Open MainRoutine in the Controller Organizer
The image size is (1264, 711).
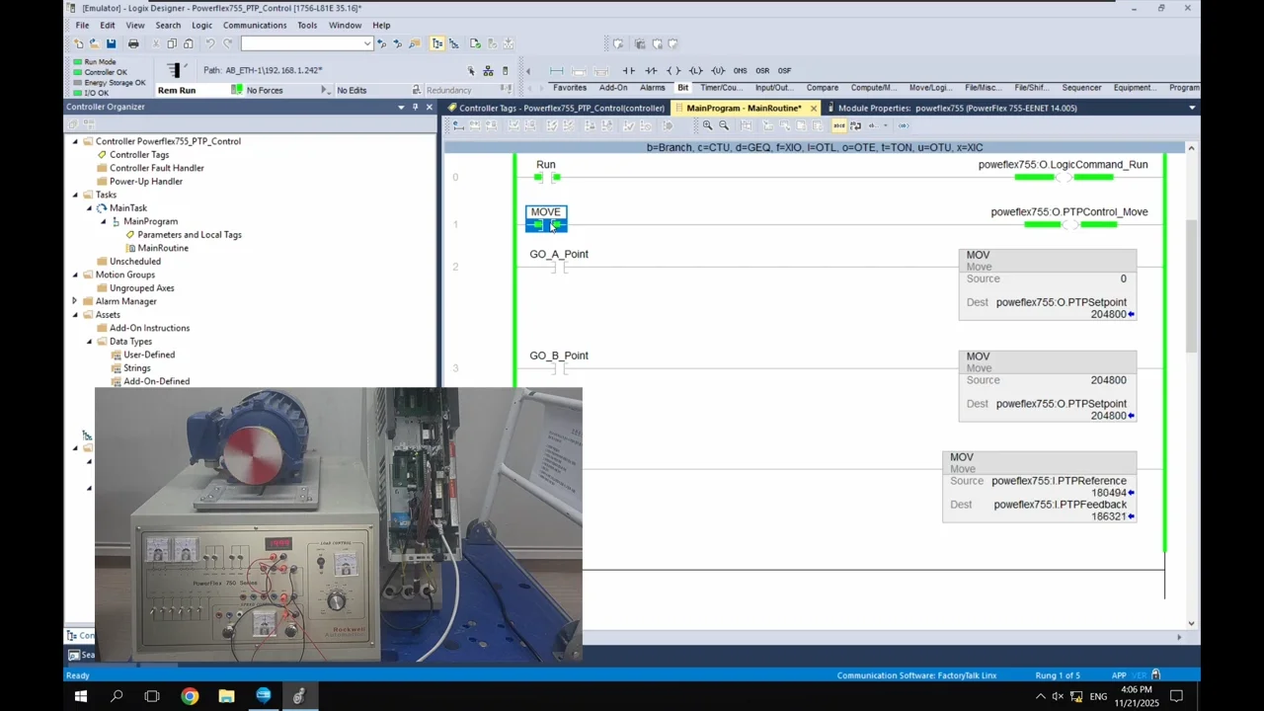pyautogui.click(x=163, y=248)
